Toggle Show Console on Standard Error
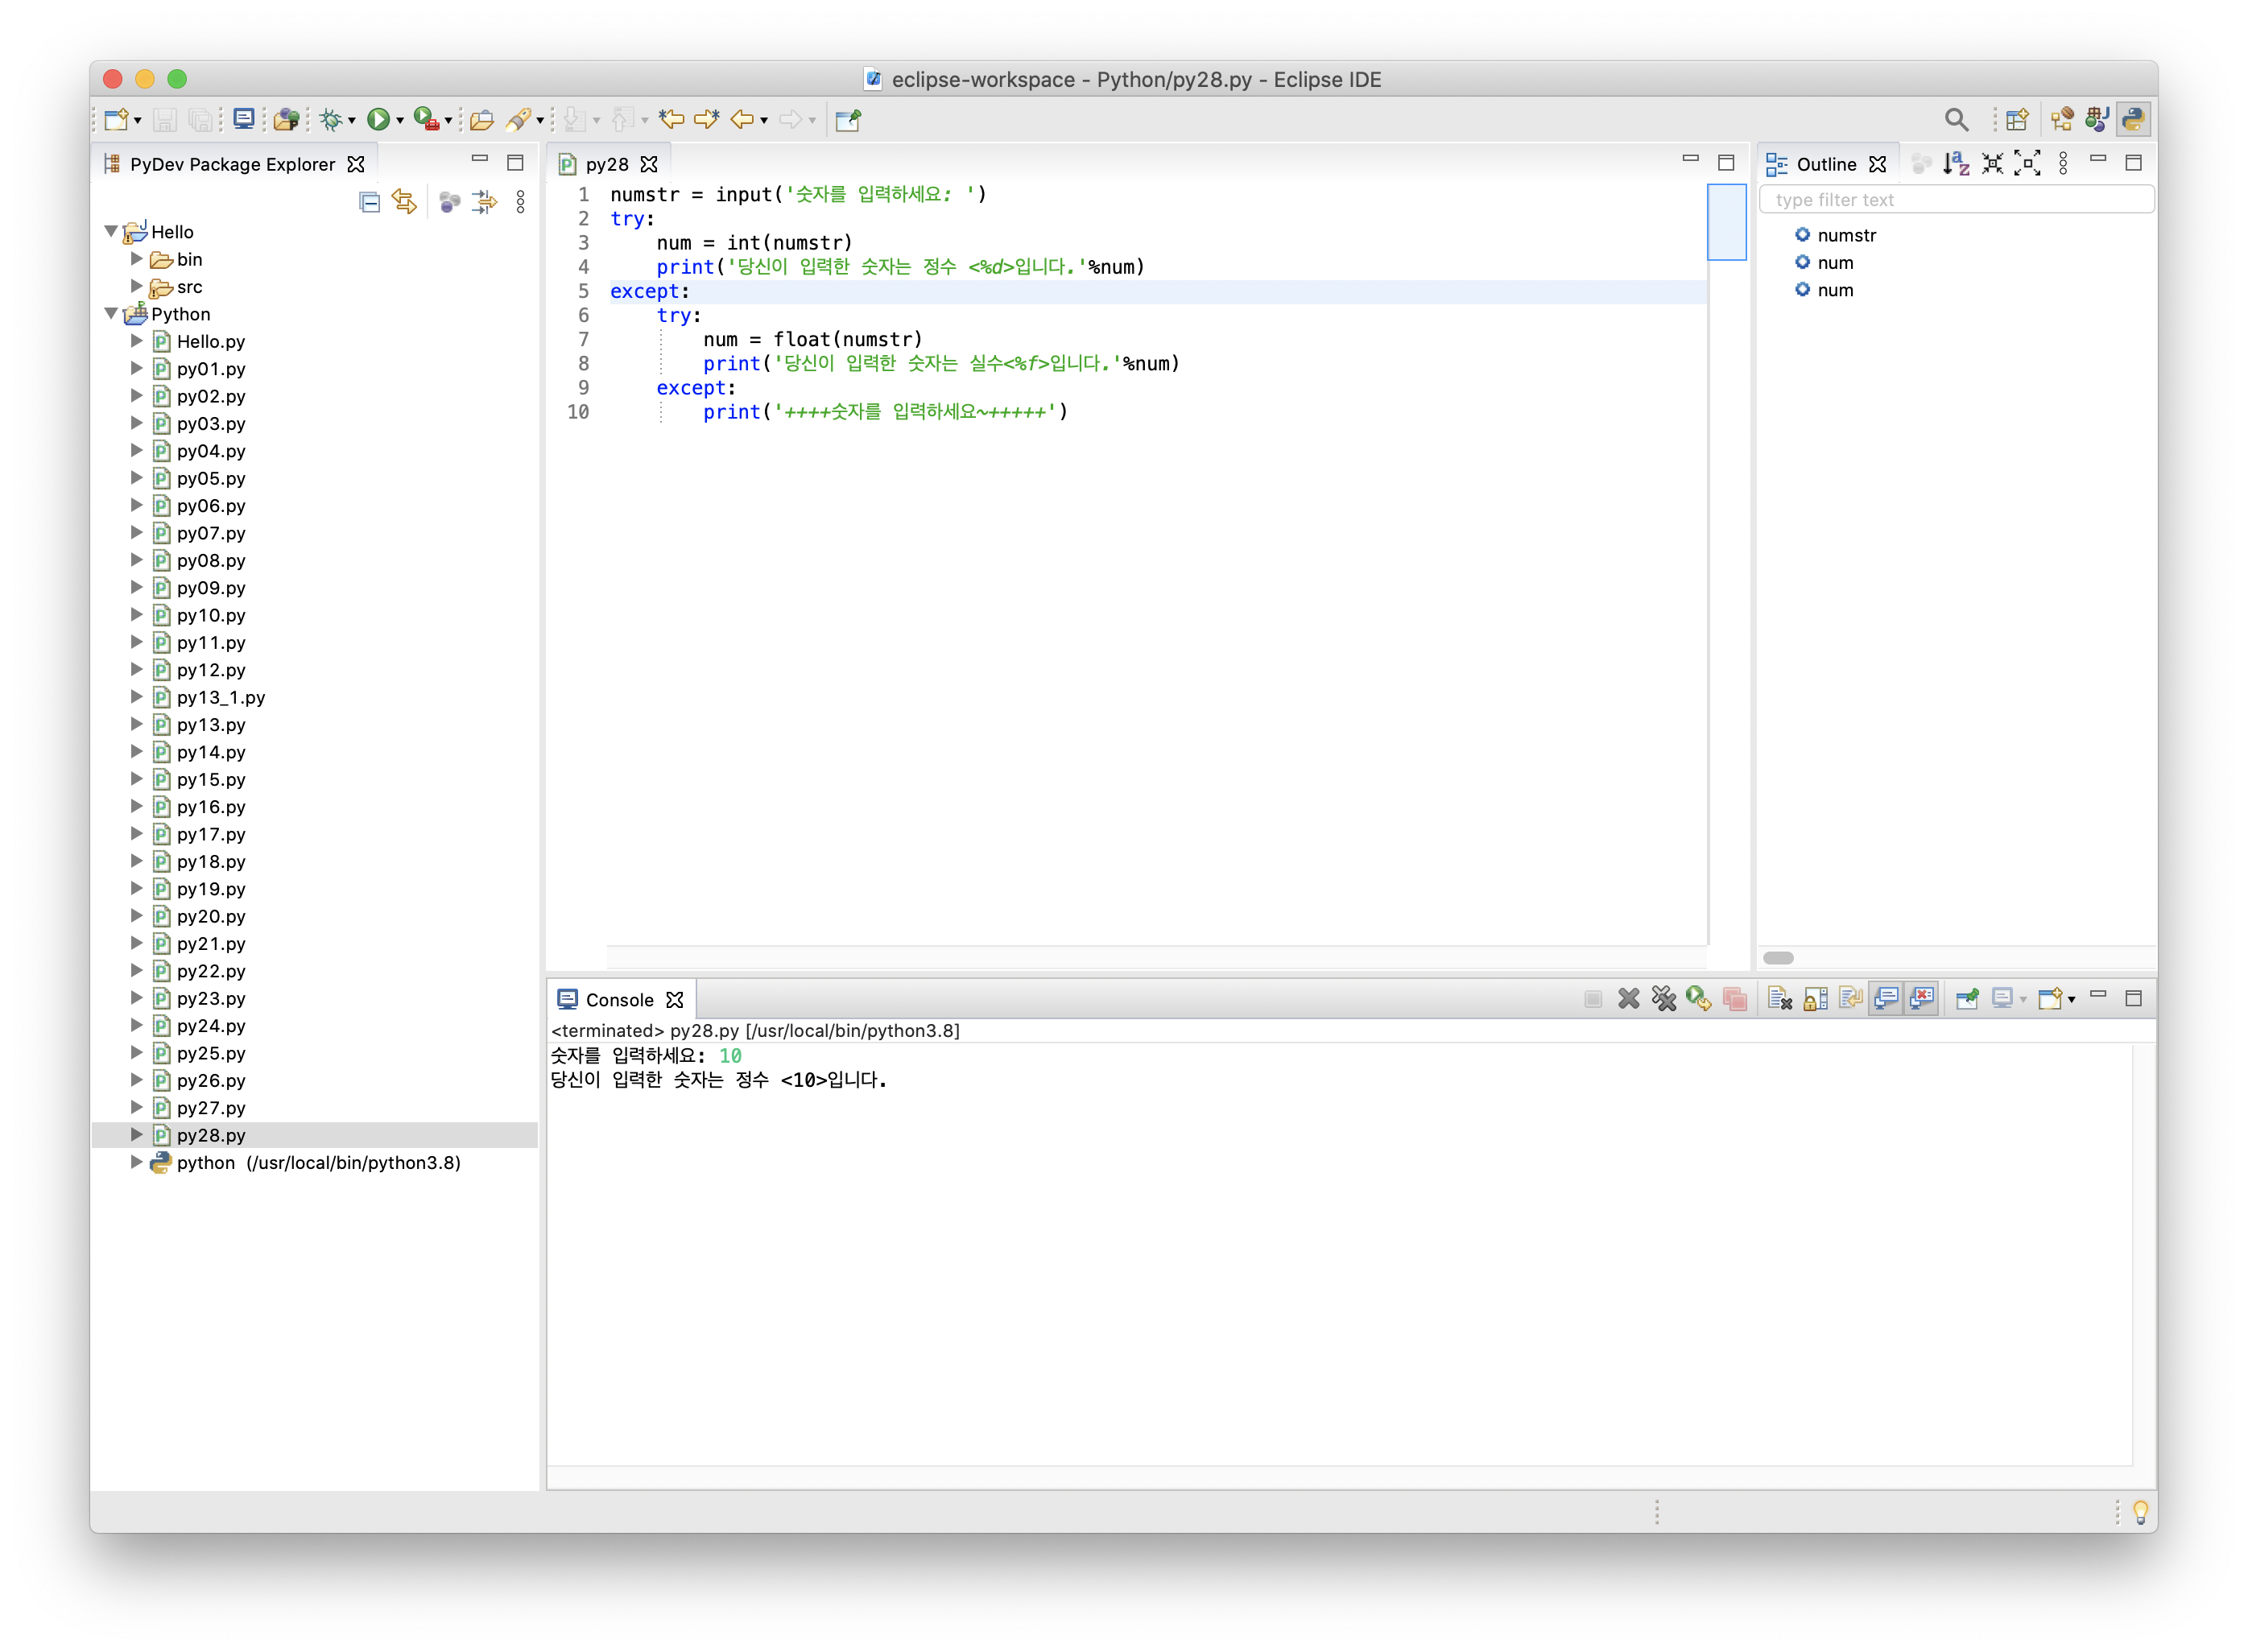Screen dimensions: 2248x1652 [x=1921, y=999]
